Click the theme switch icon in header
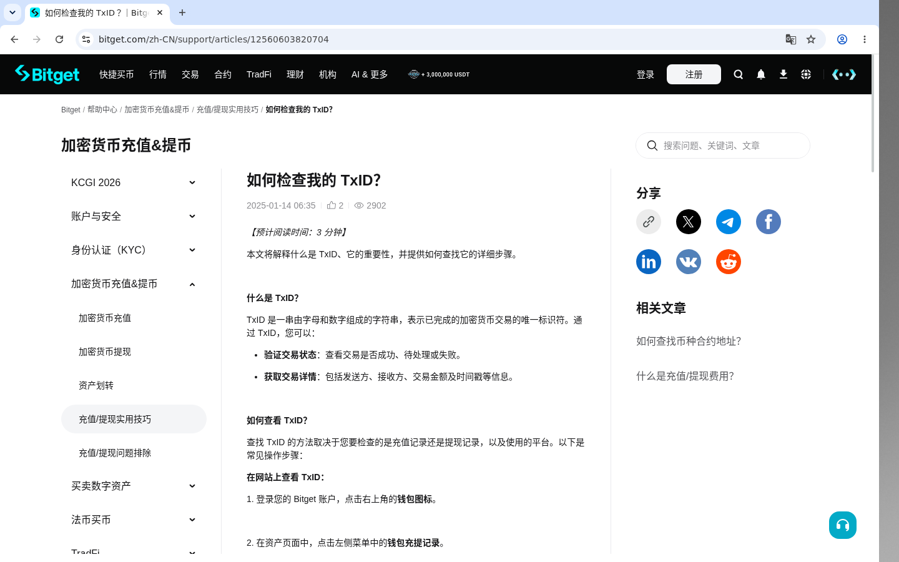This screenshot has width=899, height=562. (844, 74)
